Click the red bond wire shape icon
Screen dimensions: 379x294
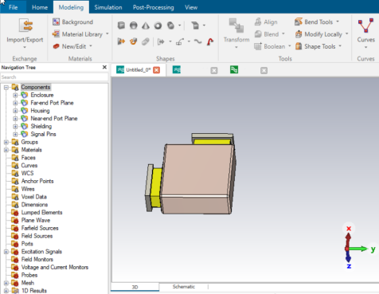(210, 41)
